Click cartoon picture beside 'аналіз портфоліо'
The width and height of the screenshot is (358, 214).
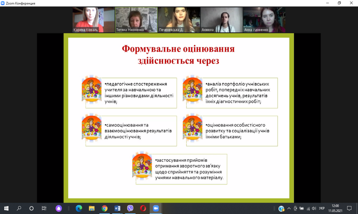coord(192,90)
